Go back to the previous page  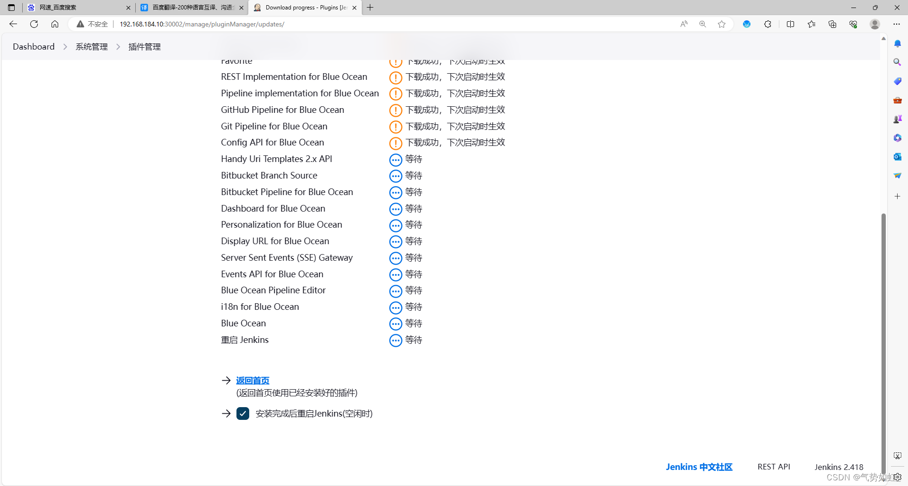coord(13,24)
